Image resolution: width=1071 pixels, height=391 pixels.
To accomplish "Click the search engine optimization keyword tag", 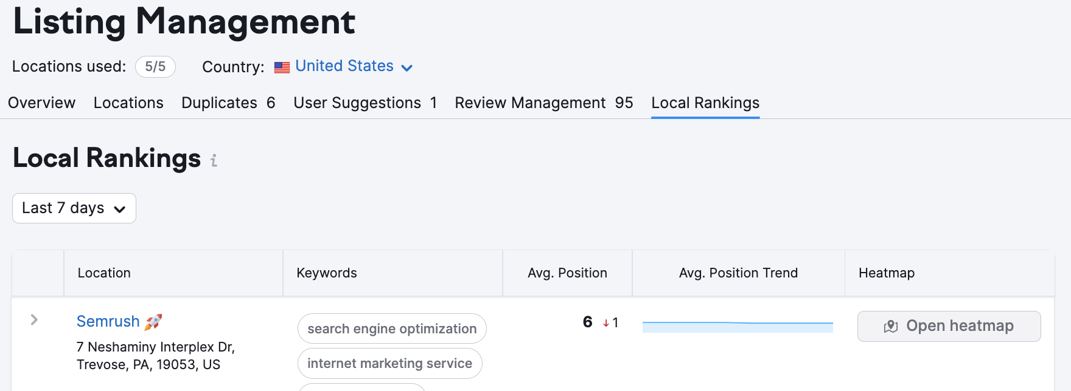I will click(392, 329).
